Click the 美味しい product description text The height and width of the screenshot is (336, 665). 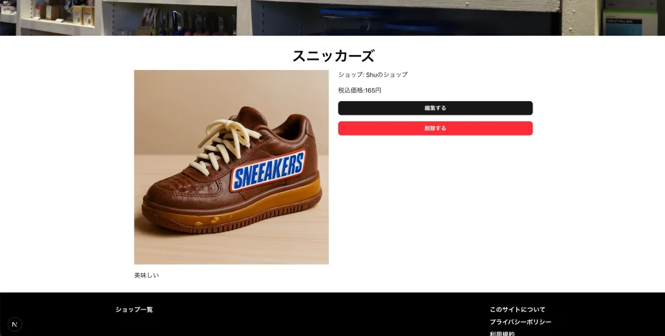point(146,276)
